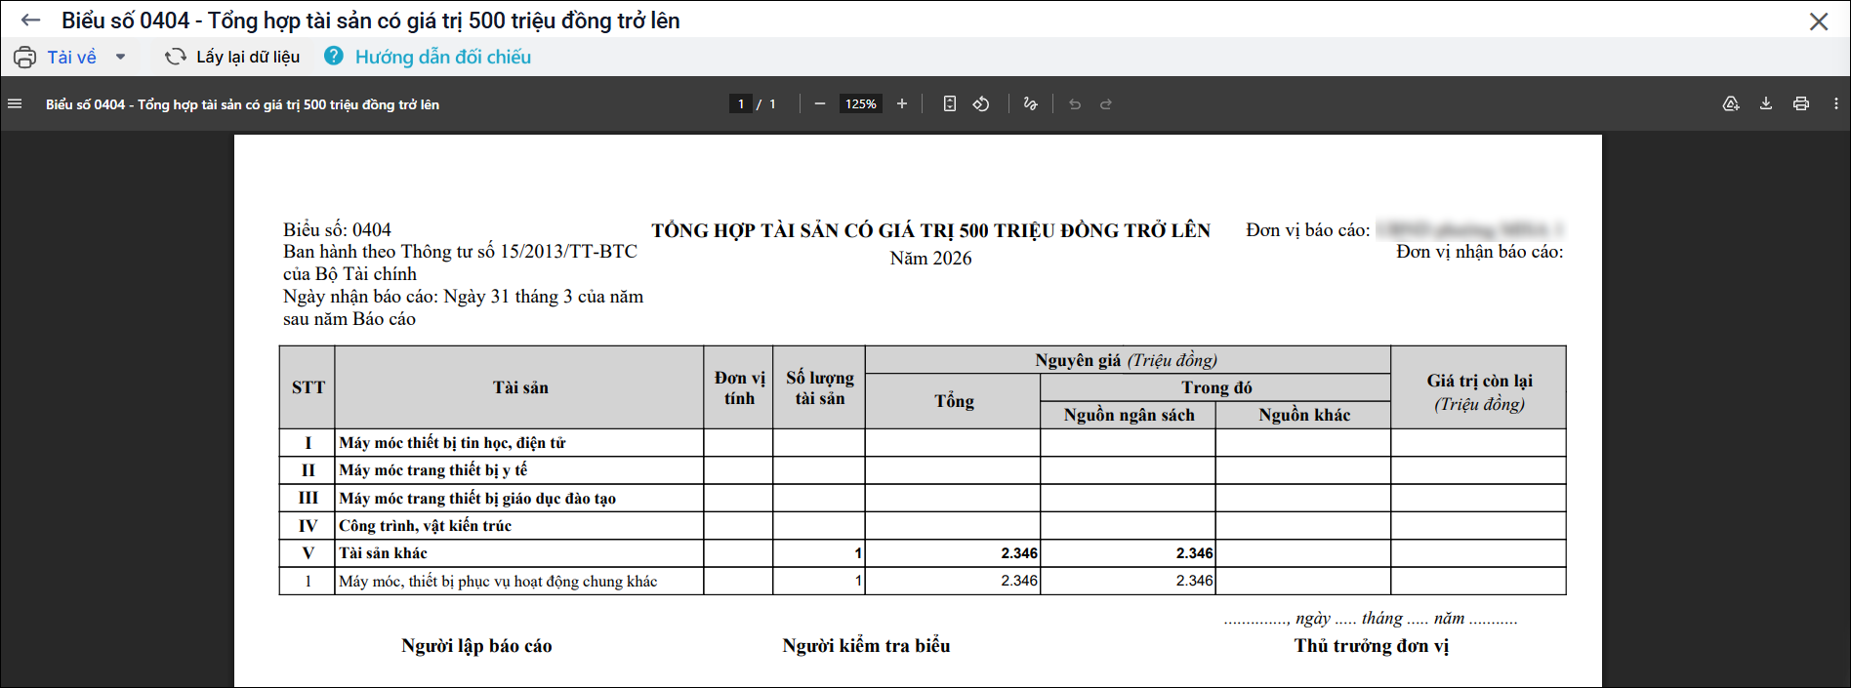Click the Năm 2026 text

coord(931,259)
